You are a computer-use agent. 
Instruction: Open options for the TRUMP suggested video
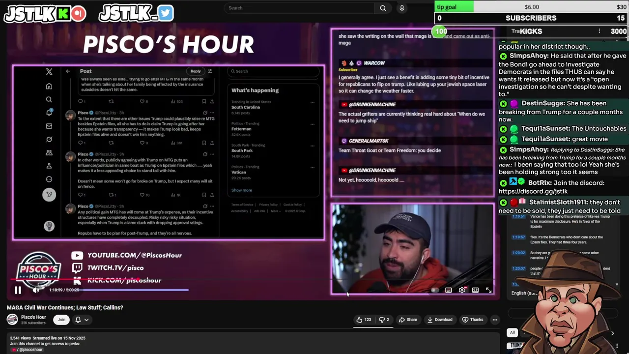pyautogui.click(x=616, y=346)
